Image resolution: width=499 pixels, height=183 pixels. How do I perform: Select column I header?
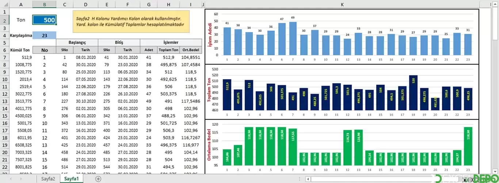tap(190, 4)
